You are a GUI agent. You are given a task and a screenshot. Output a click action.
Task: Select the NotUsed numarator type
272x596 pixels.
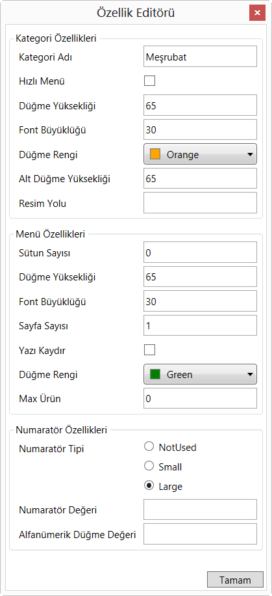[170, 447]
